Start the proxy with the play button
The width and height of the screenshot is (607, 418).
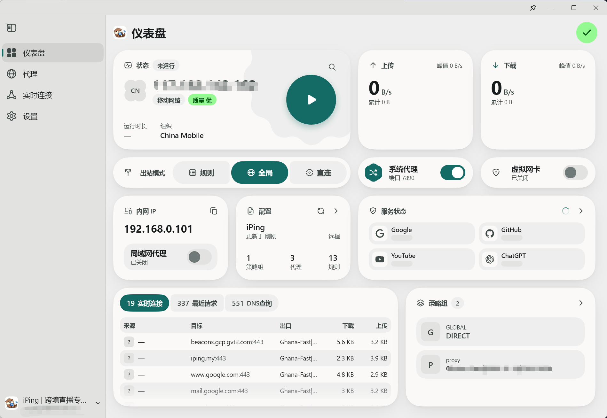[311, 100]
